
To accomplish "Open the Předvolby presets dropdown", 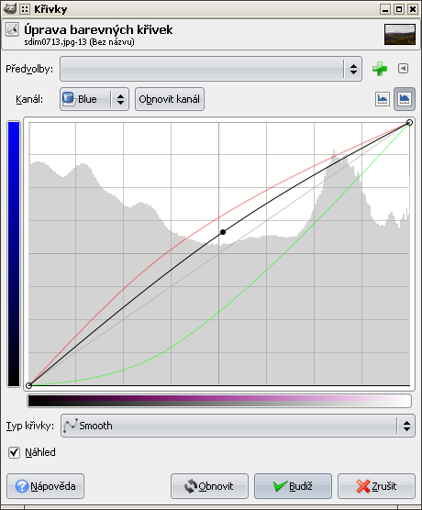I will click(211, 69).
